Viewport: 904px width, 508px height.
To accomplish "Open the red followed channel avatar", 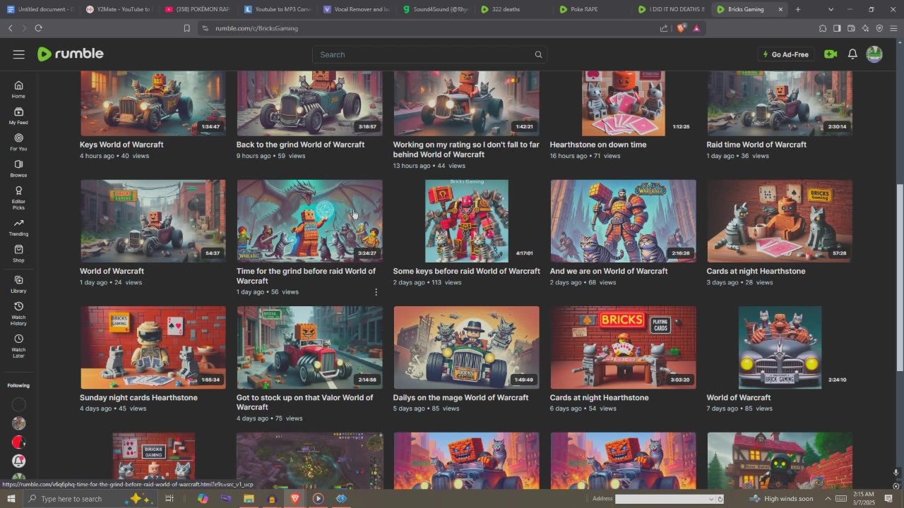I will [19, 442].
